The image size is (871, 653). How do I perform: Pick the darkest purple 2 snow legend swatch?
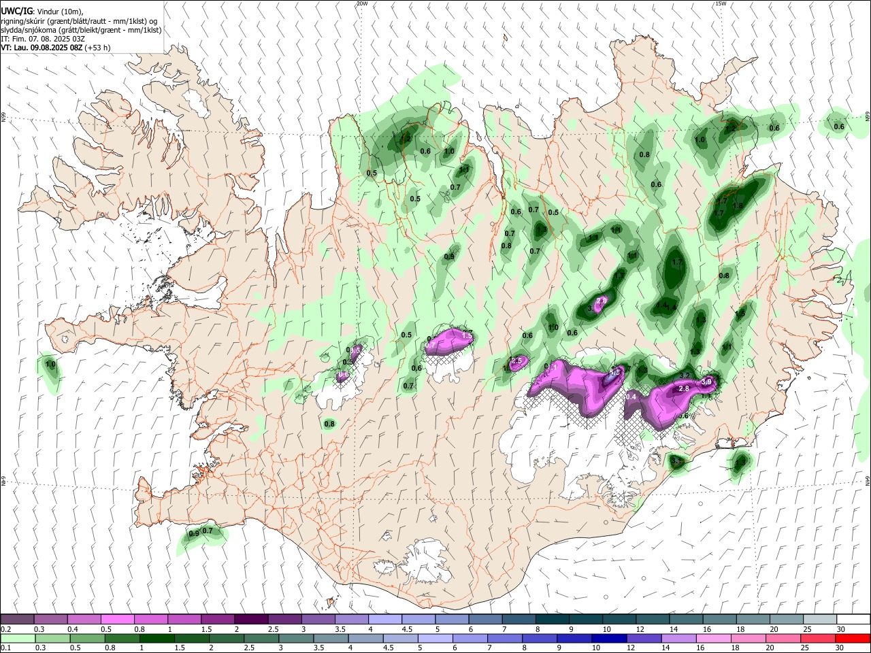click(x=251, y=620)
